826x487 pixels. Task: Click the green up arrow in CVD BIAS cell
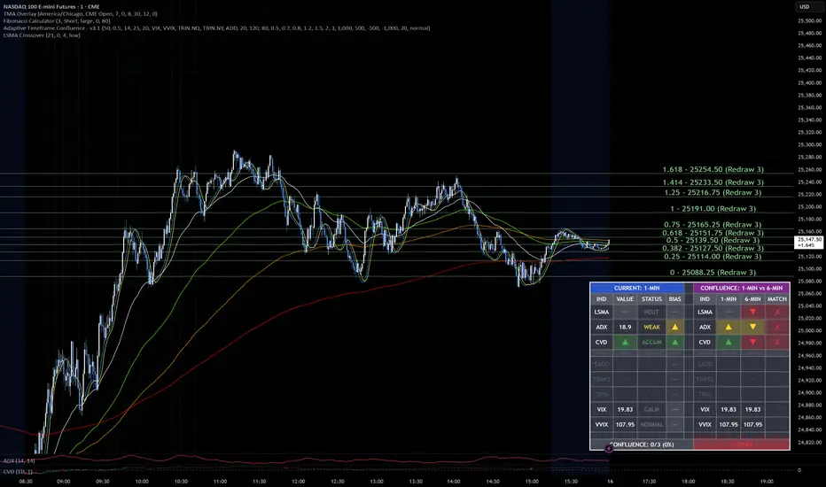click(674, 342)
